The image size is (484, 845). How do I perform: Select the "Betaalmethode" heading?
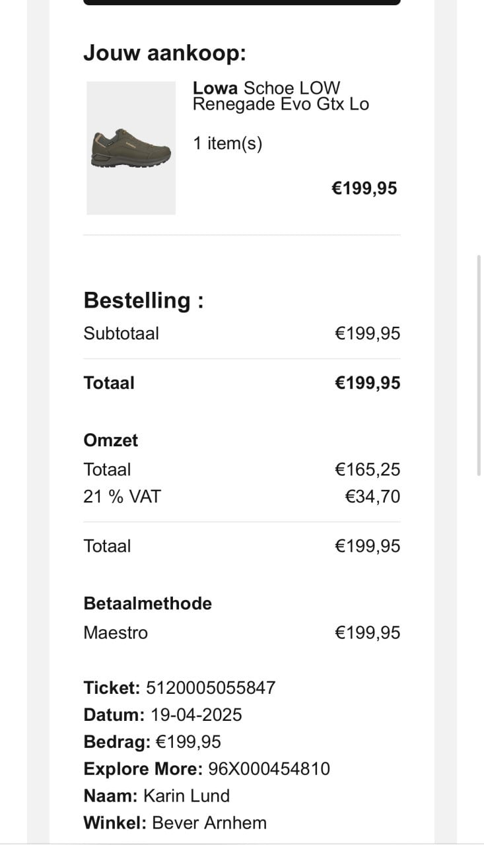coord(147,603)
